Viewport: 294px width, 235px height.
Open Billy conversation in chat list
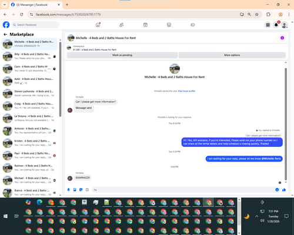(29, 56)
